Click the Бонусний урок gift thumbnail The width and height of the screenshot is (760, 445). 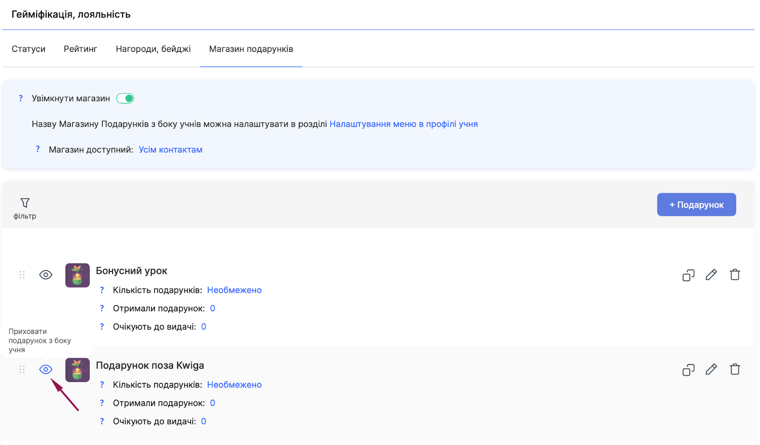point(77,275)
